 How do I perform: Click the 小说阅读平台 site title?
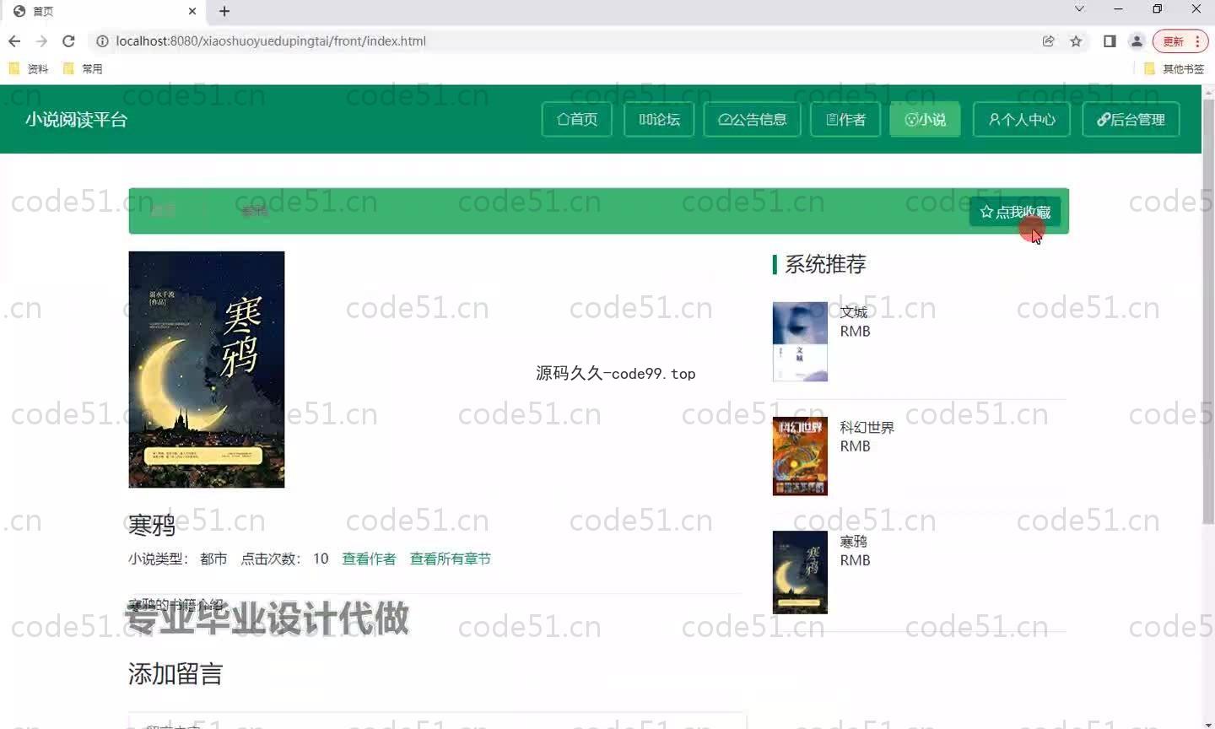pos(76,119)
